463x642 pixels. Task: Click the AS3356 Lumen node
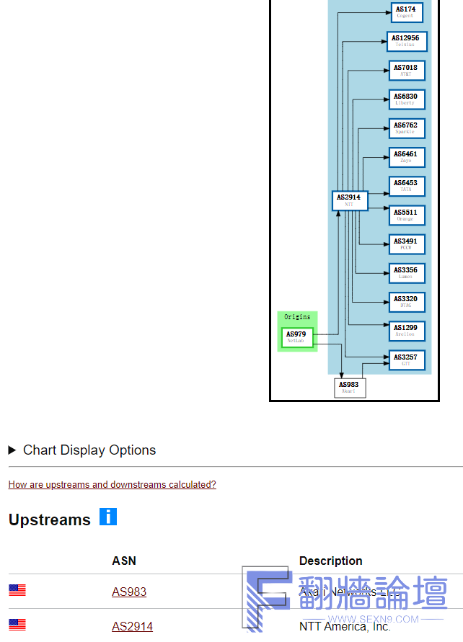(407, 273)
